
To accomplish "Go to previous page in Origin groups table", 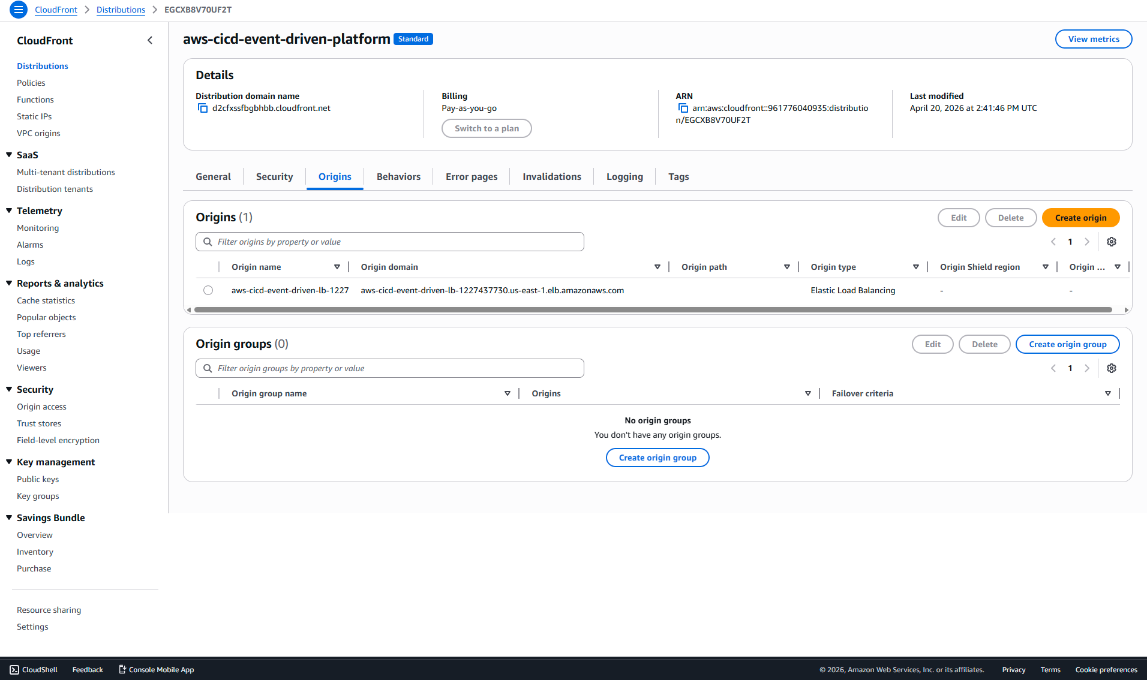I will point(1053,368).
